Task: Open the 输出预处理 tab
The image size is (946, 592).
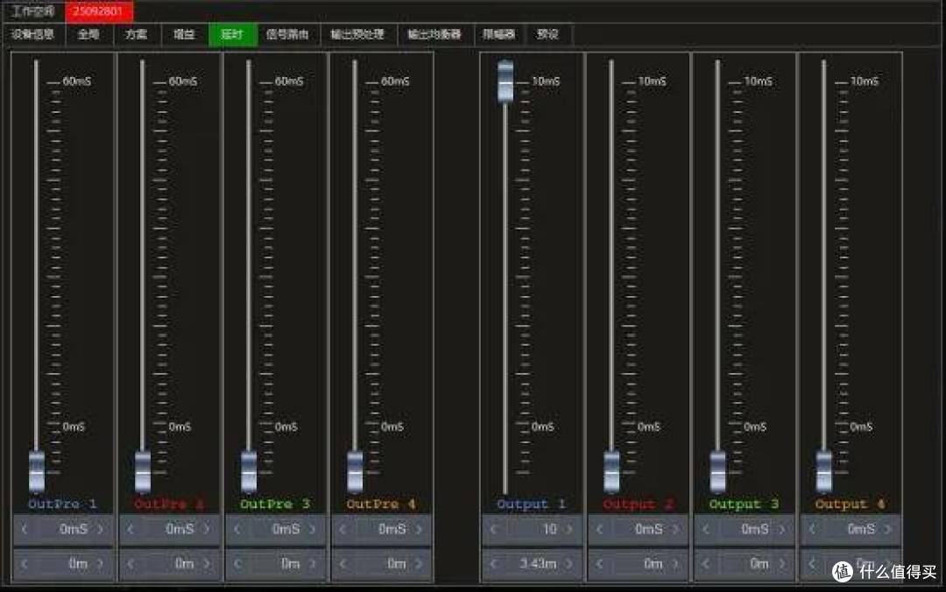Action: point(357,34)
